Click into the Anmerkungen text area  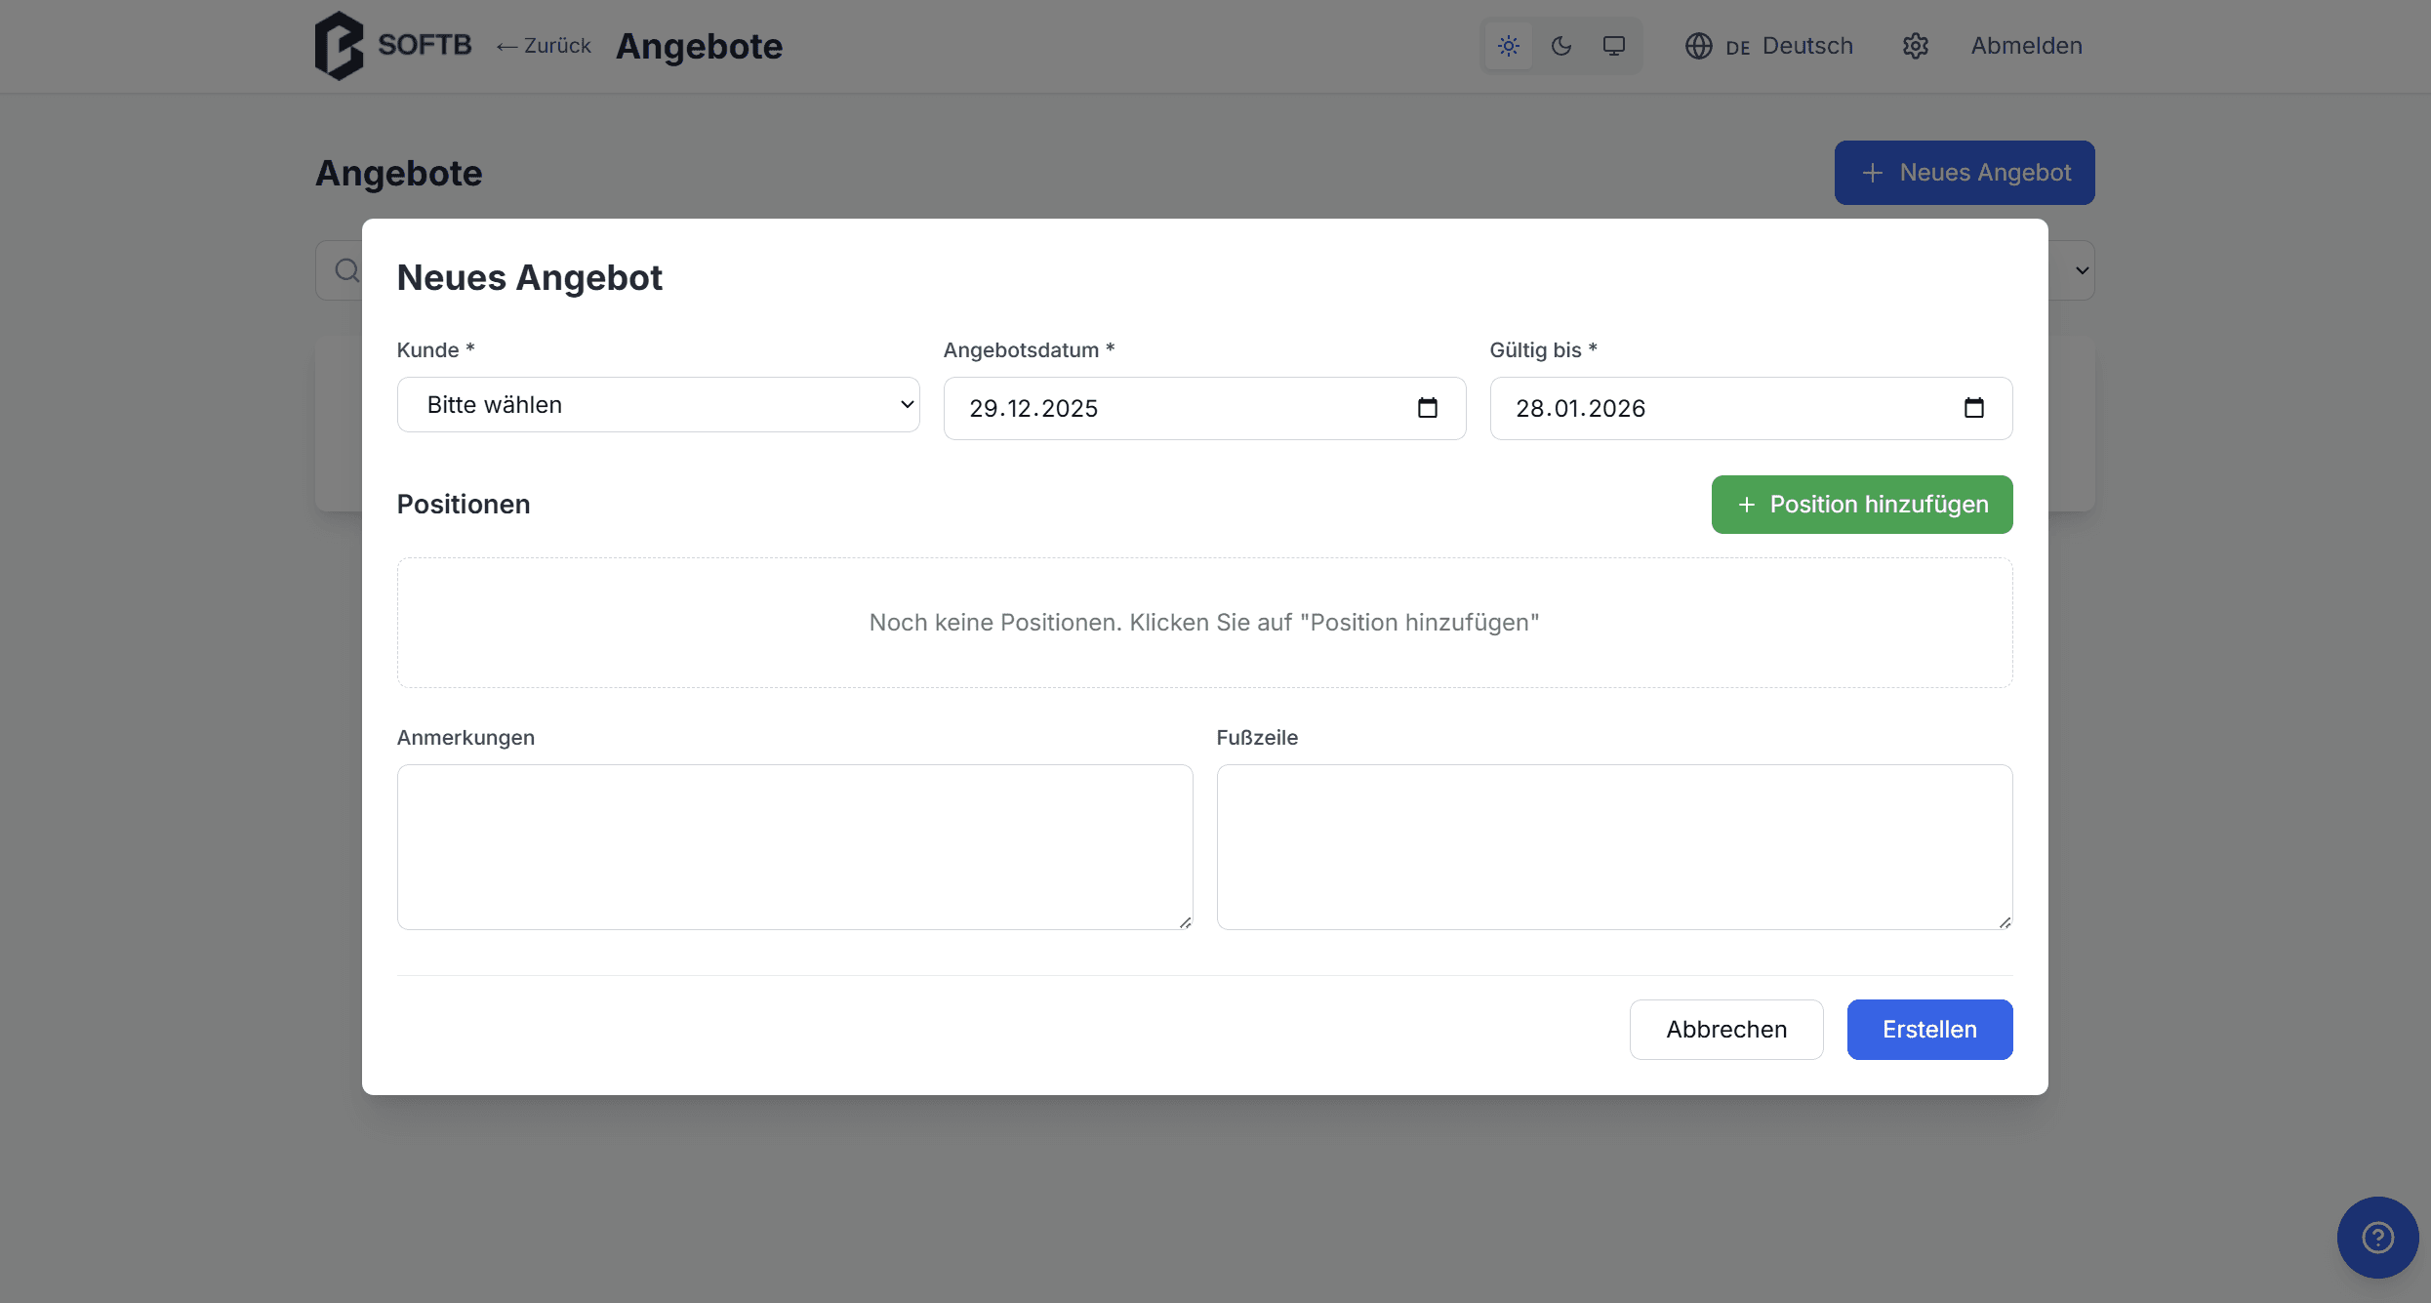click(x=794, y=846)
